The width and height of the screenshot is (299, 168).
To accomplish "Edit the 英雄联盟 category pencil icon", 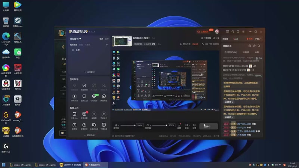I will [160, 44].
